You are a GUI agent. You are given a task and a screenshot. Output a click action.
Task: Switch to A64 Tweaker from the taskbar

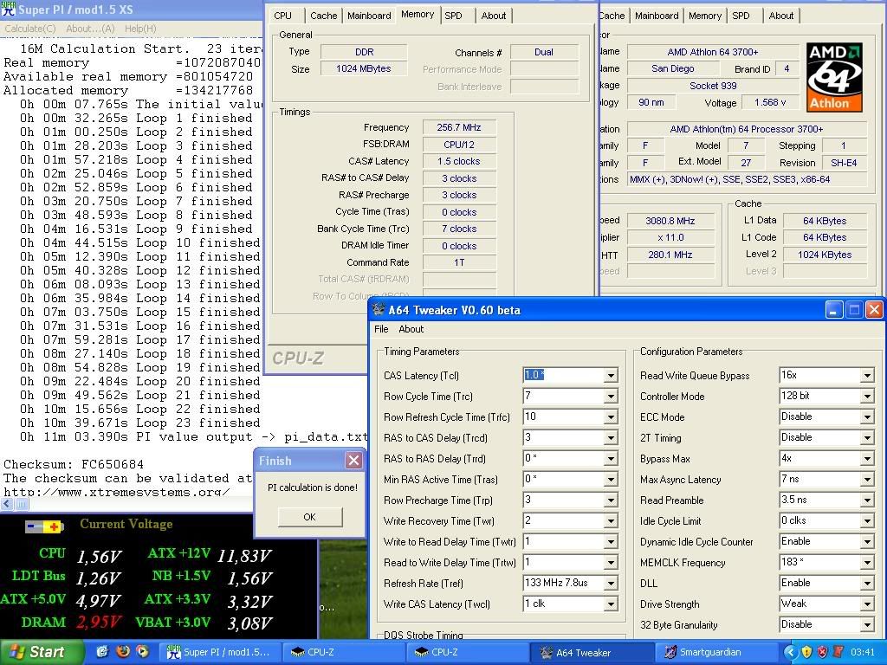click(x=592, y=652)
